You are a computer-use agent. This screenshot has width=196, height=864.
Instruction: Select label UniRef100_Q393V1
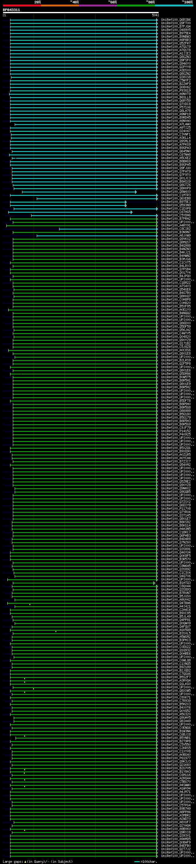(176, 835)
